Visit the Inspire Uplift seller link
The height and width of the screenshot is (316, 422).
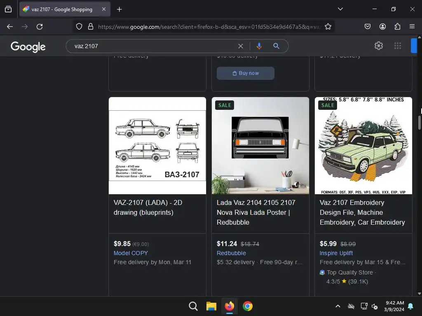point(336,253)
